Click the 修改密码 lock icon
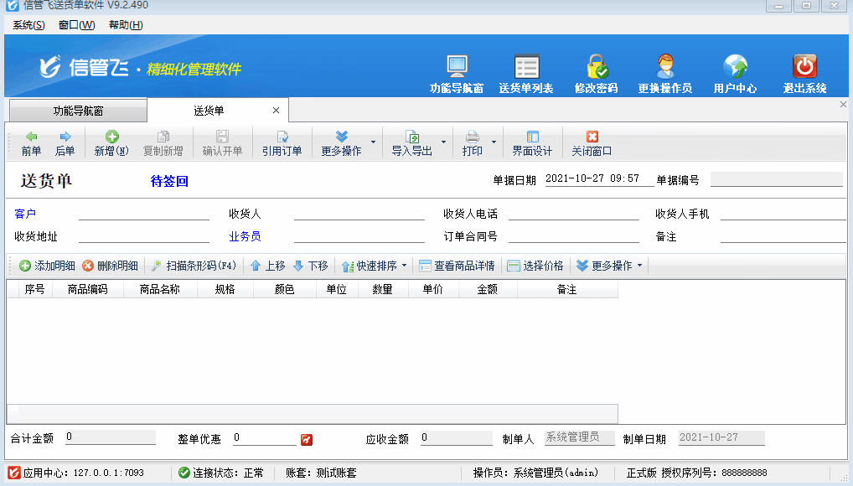Viewport: 853px width, 486px height. pos(597,67)
